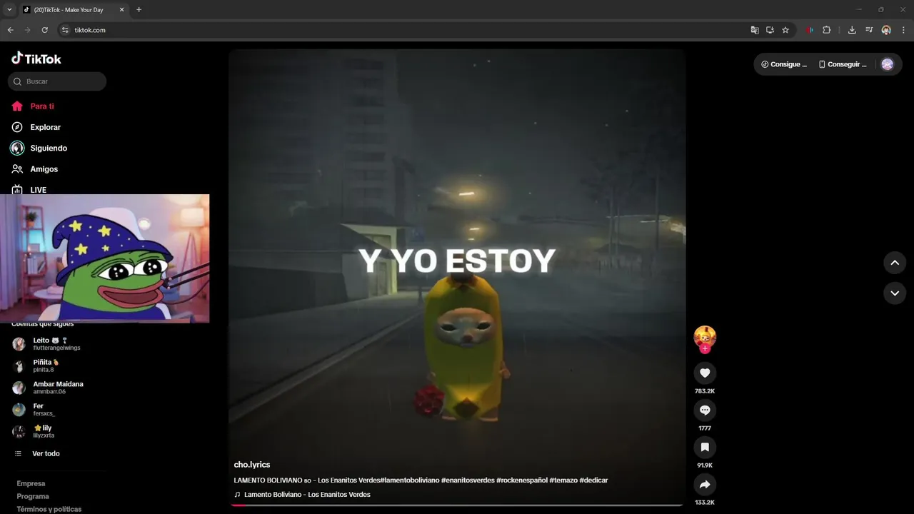Click the Consigue coins button
Viewport: 914px width, 514px height.
pyautogui.click(x=784, y=64)
